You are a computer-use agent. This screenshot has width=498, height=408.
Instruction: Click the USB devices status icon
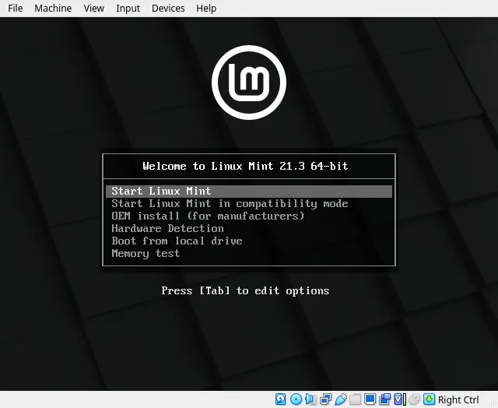click(340, 399)
